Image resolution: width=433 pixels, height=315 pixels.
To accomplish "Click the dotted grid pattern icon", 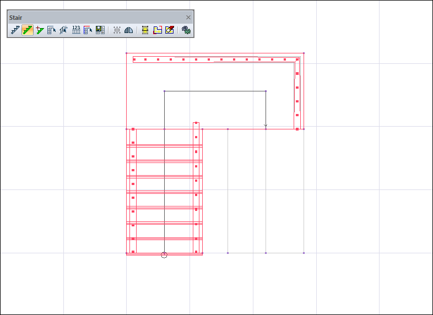I will tap(117, 30).
